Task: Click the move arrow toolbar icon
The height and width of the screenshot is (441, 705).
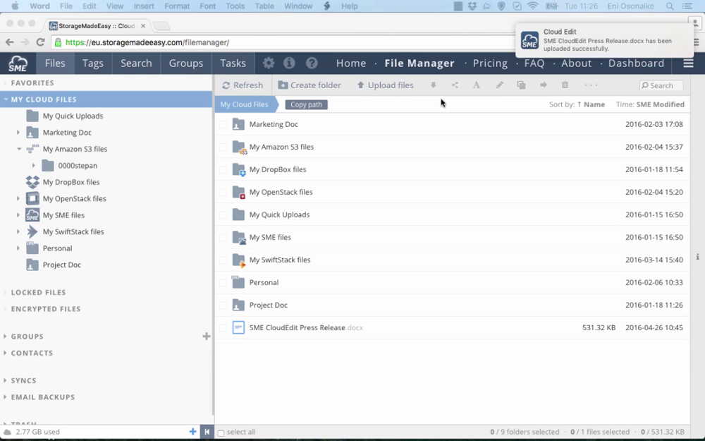Action: coord(543,85)
